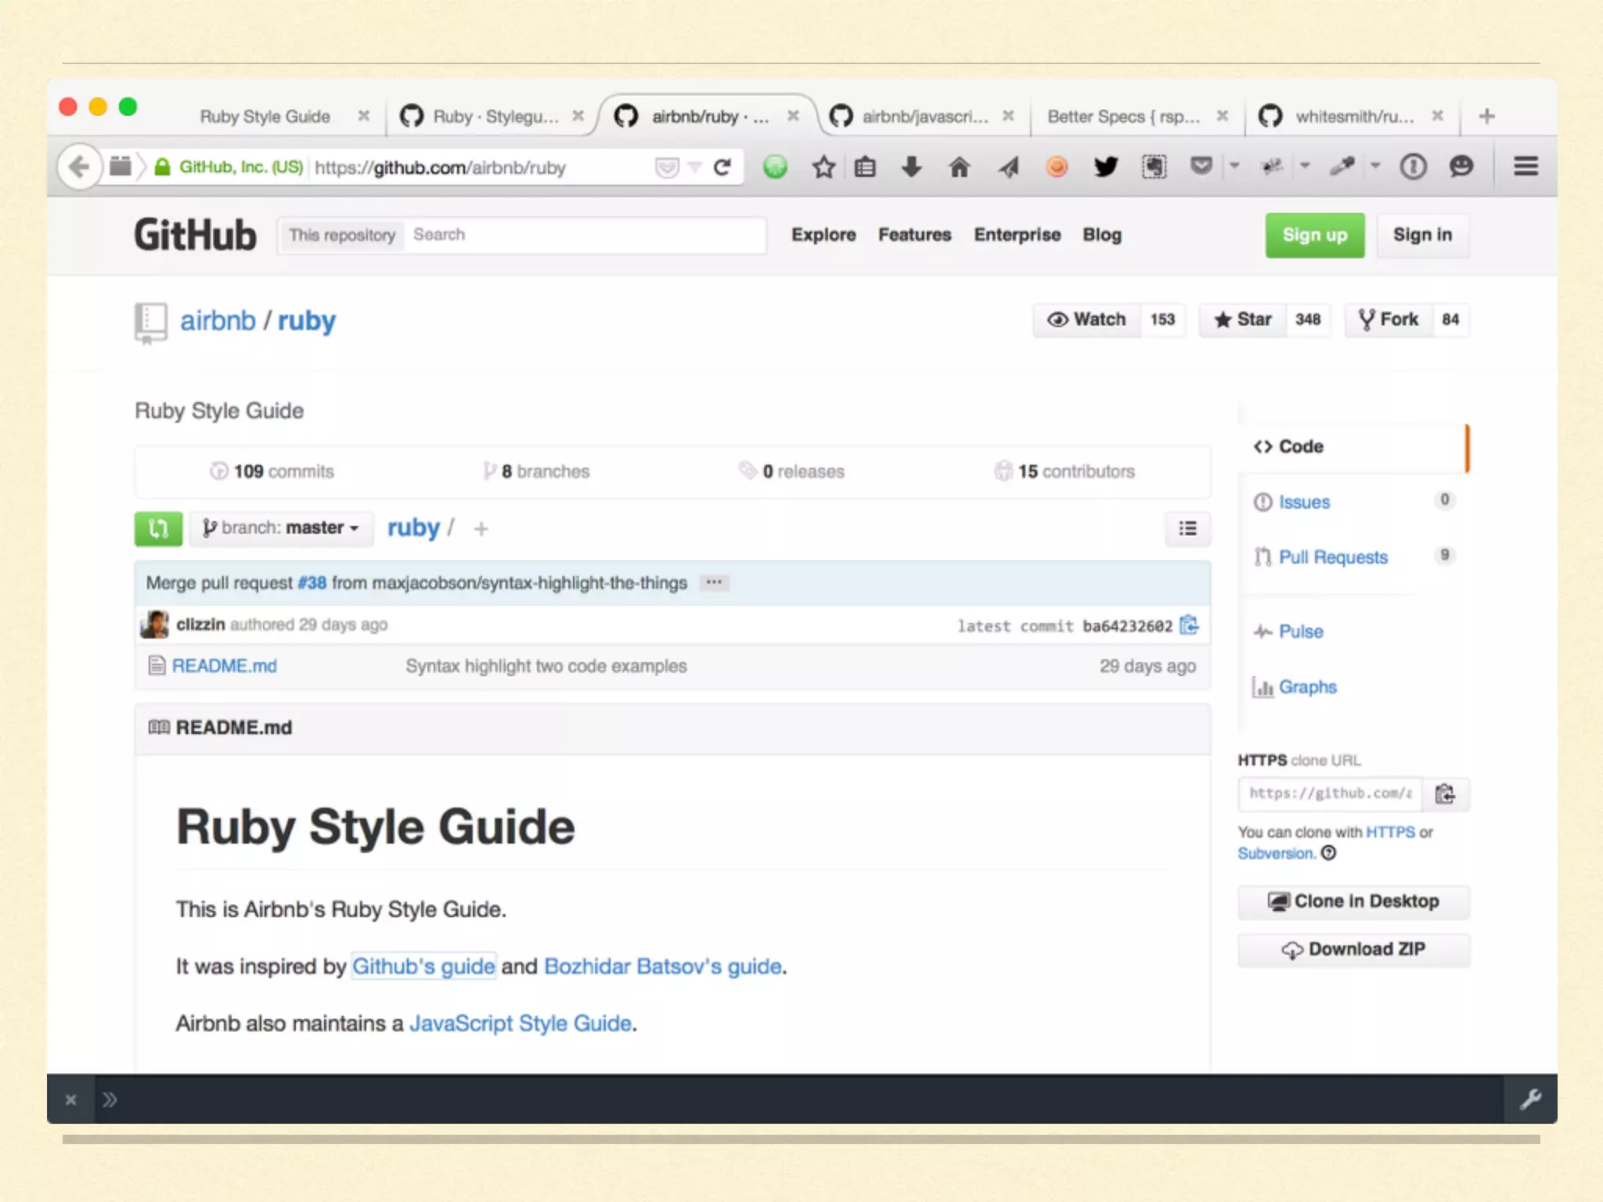
Task: Switch to the airbnb/javascript tab
Action: pyautogui.click(x=924, y=117)
